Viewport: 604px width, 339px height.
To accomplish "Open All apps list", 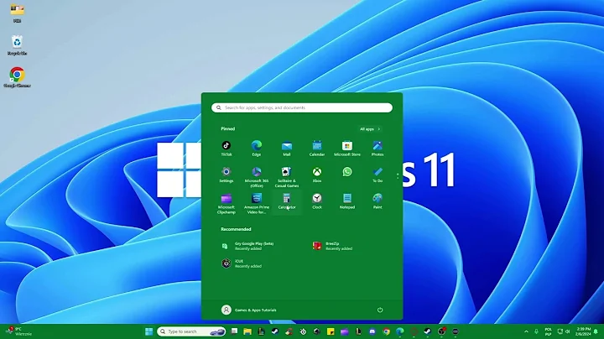I will (x=370, y=129).
